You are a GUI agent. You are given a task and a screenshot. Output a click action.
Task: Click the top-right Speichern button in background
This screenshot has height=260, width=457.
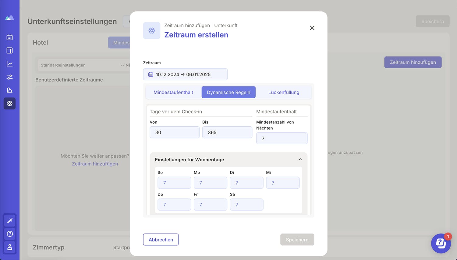click(x=433, y=21)
